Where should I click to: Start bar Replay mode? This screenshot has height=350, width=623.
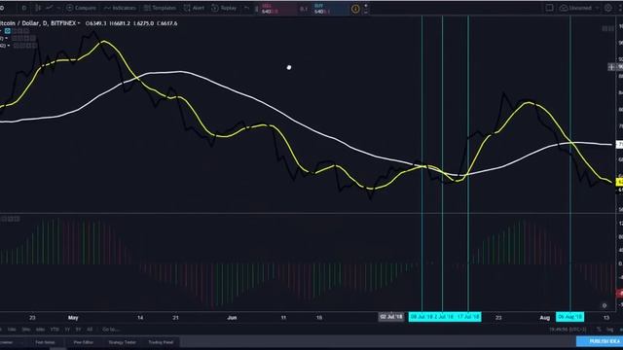[225, 8]
